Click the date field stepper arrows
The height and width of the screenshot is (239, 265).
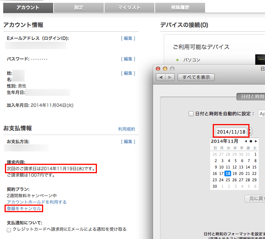coord(250,132)
